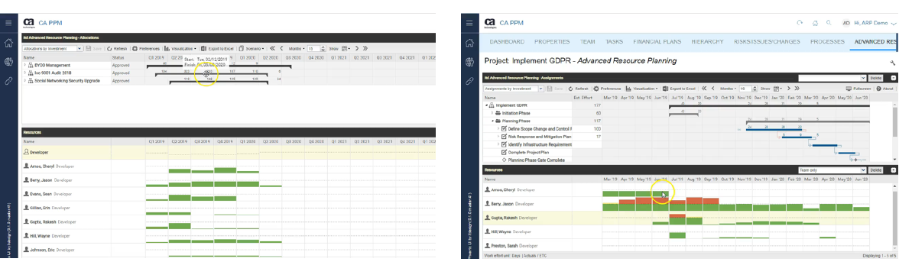The height and width of the screenshot is (278, 899).
Task: Click the single-right arrow in the Allocations toolbar
Action: point(356,49)
